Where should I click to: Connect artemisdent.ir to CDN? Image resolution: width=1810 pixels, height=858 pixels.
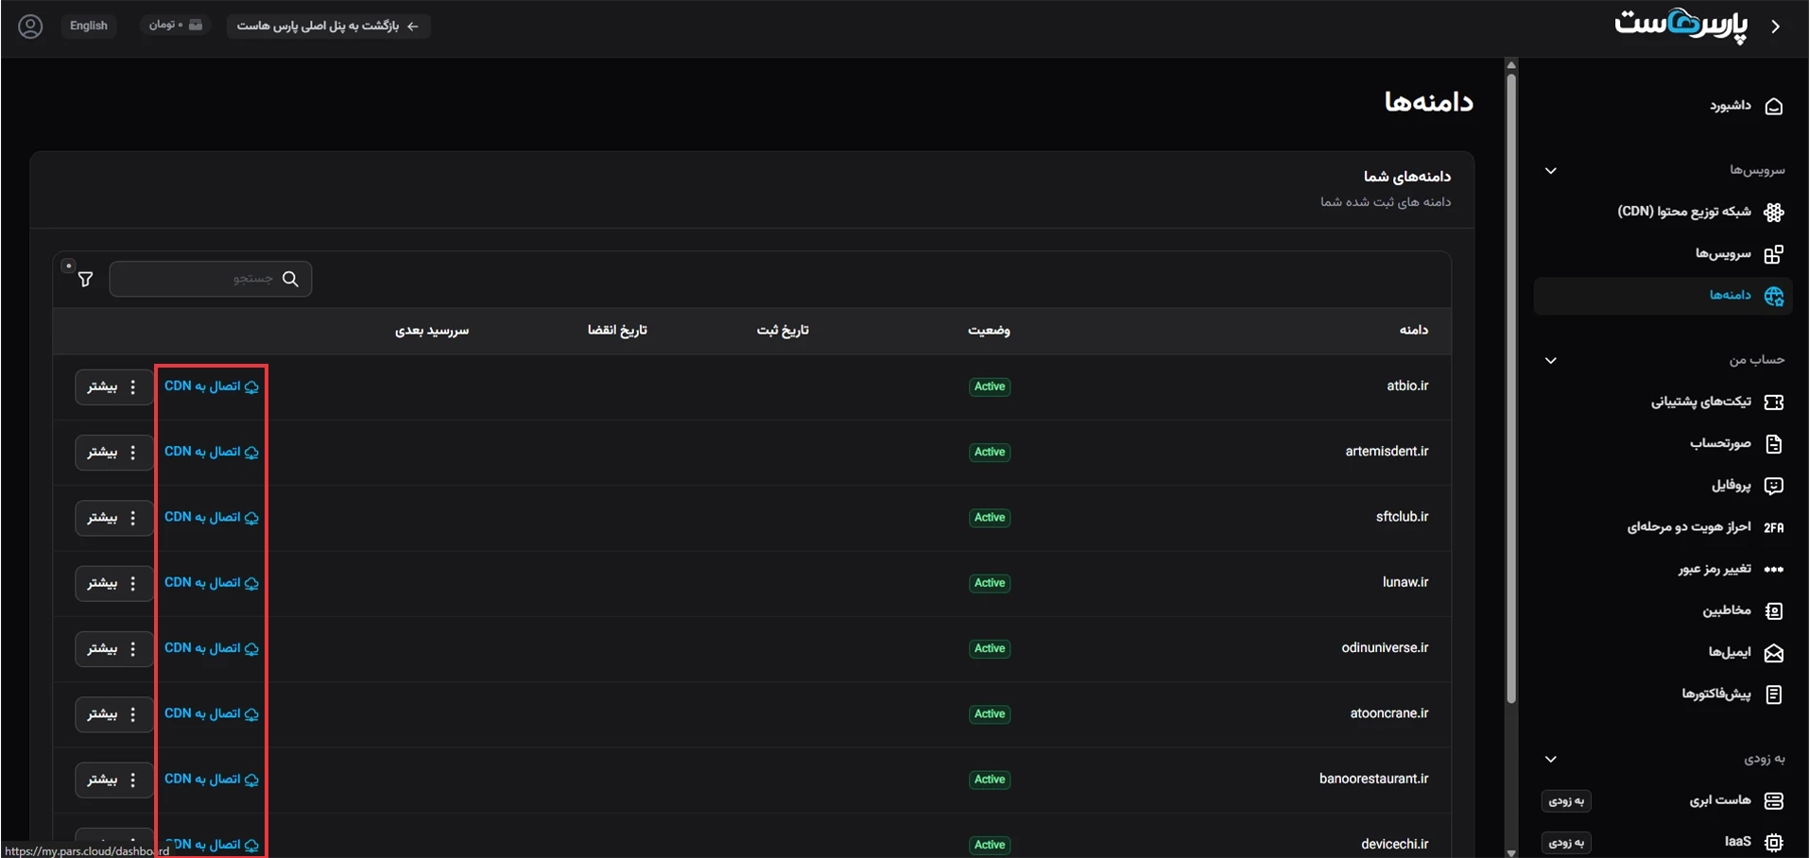pos(212,452)
